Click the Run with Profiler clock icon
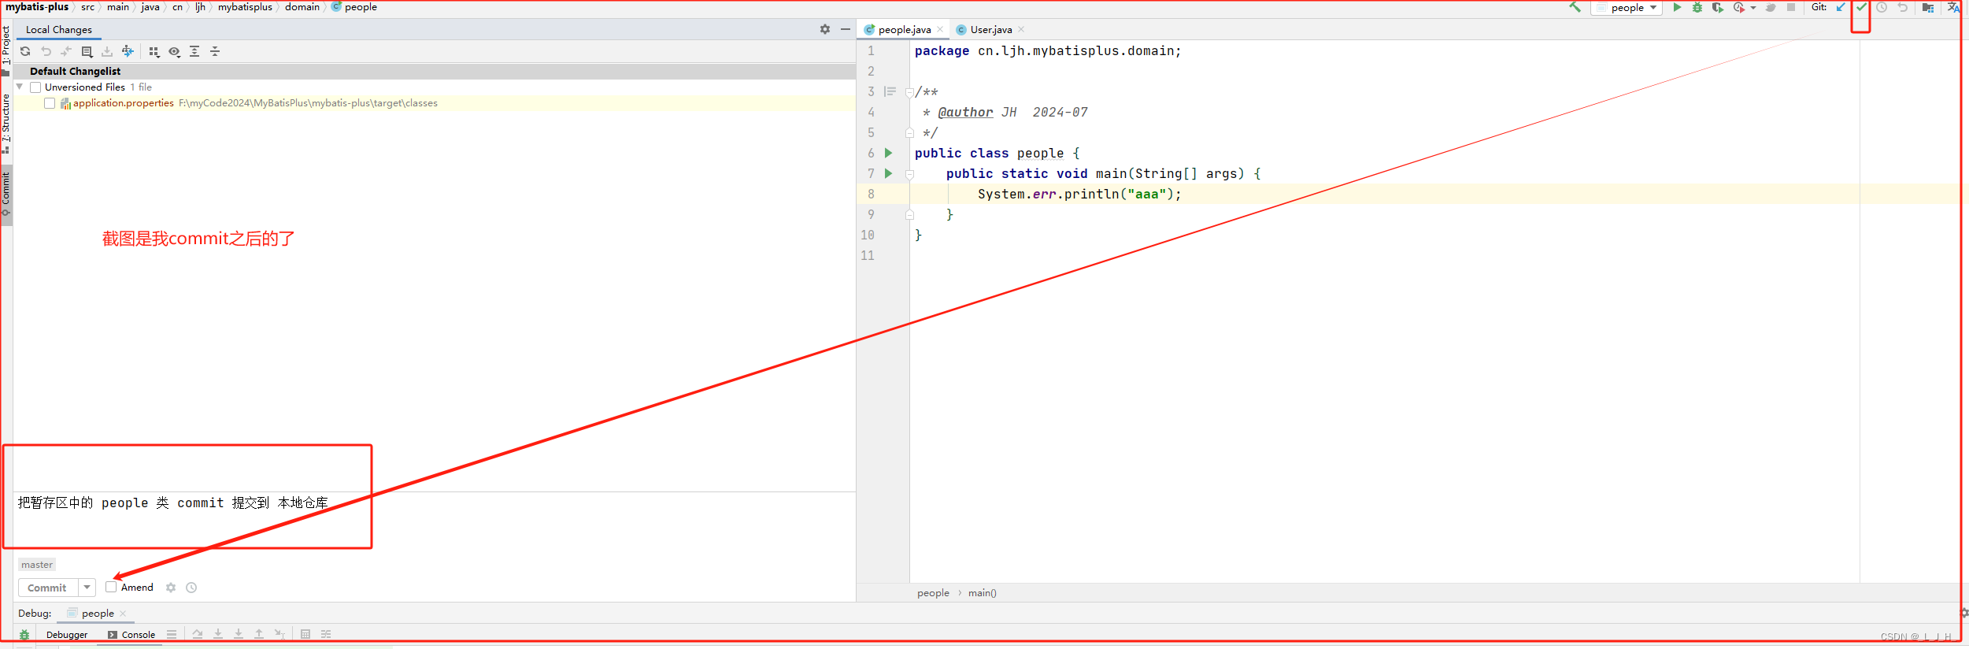The height and width of the screenshot is (649, 1969). [1738, 7]
